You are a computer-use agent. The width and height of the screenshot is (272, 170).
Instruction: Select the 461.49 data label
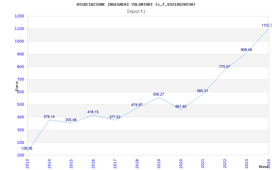181,106
